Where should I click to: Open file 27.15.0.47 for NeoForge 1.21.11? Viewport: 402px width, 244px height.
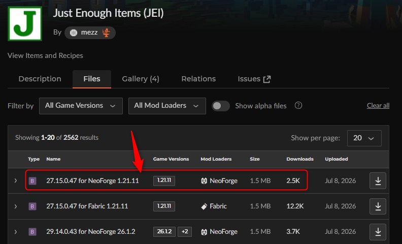[92, 181]
